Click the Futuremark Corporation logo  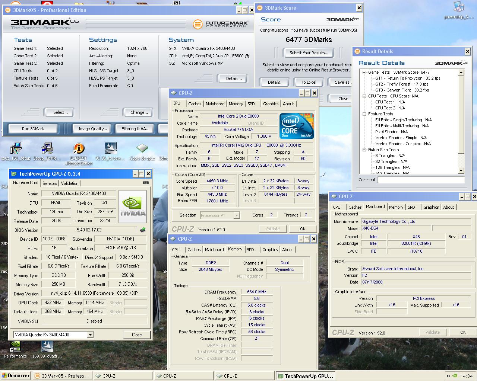[221, 24]
